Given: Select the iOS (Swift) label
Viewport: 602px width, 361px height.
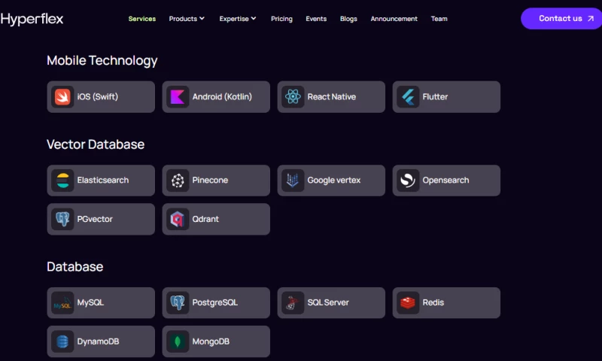Looking at the screenshot, I should (98, 97).
